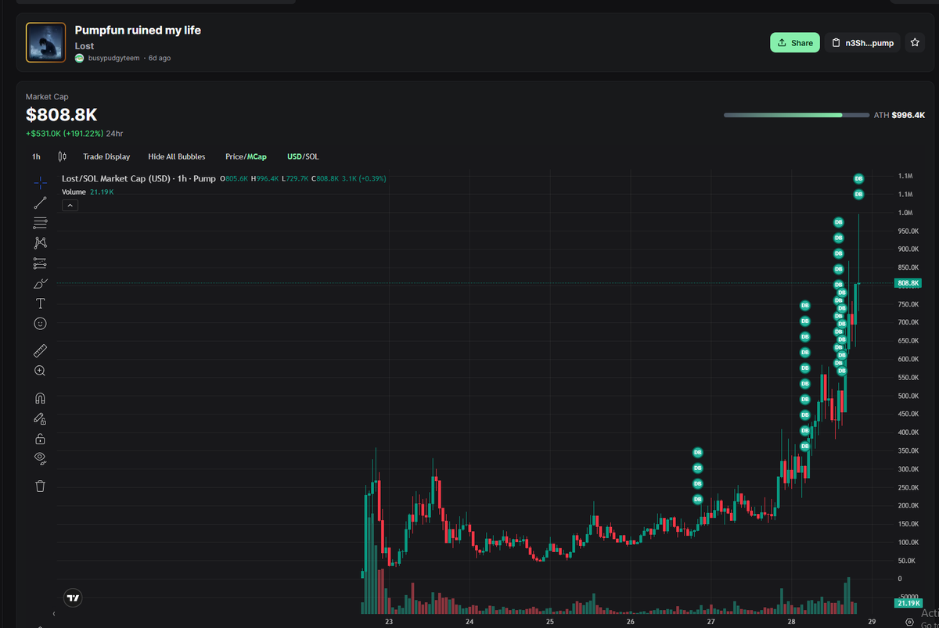The image size is (939, 628).
Task: Select the trend line drawing tool
Action: 40,202
